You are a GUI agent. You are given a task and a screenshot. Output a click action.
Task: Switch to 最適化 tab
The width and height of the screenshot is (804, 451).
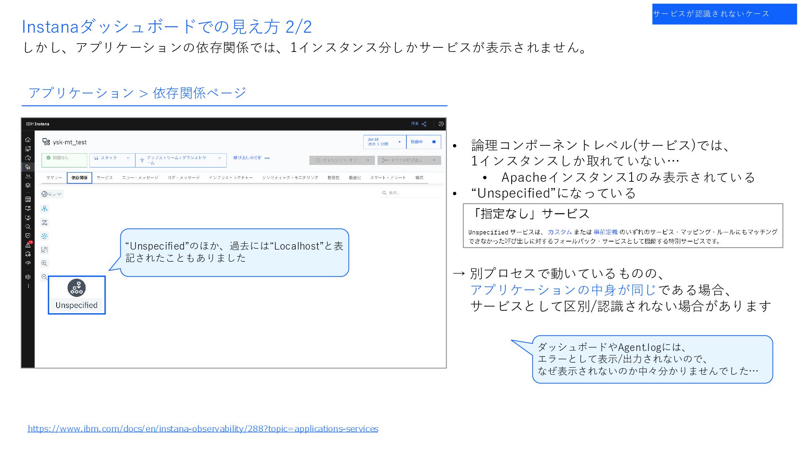pos(355,178)
